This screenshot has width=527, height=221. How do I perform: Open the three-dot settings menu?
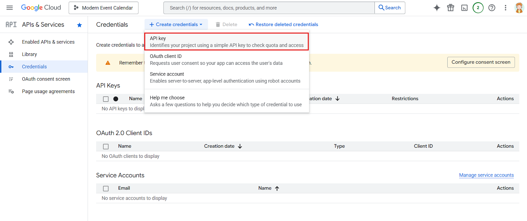tap(506, 8)
